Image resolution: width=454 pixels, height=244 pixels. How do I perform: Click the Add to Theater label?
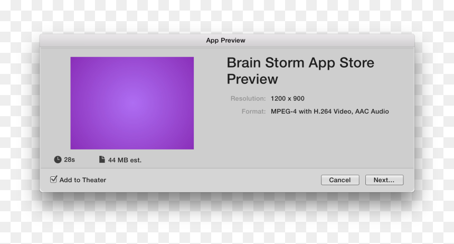click(x=83, y=180)
